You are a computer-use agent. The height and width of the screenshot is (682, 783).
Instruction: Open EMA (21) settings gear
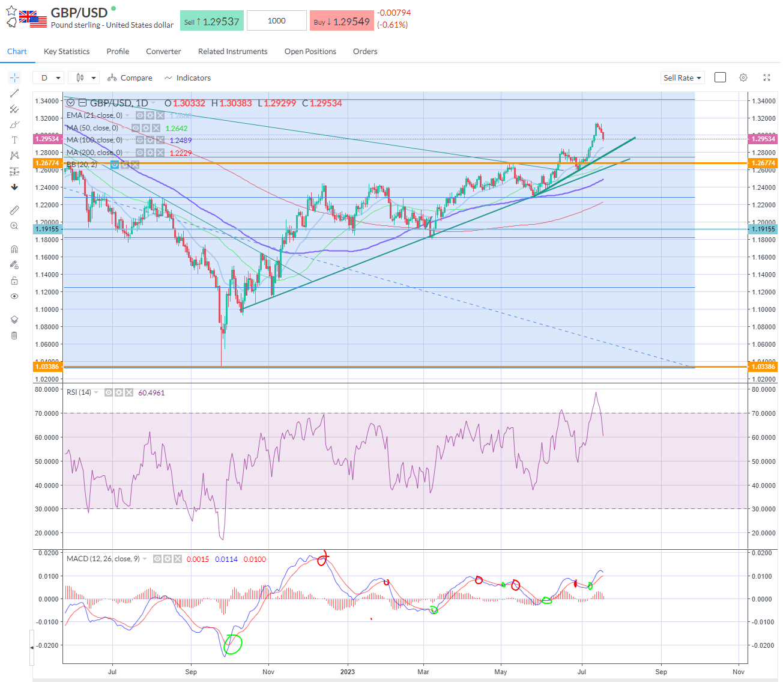coord(150,115)
